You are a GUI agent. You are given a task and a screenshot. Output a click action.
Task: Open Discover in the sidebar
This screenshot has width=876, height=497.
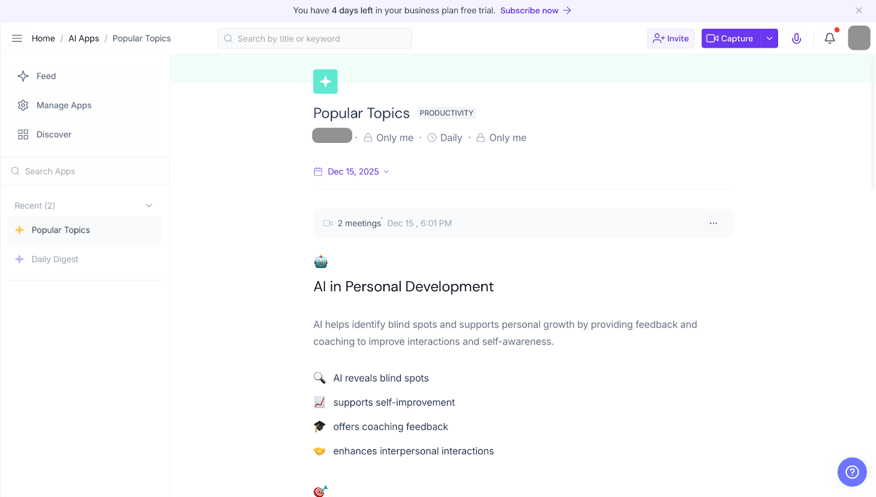54,135
